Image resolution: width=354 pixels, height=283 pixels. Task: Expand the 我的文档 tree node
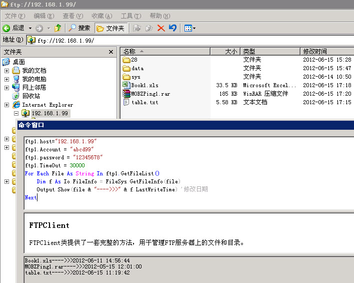[7, 71]
